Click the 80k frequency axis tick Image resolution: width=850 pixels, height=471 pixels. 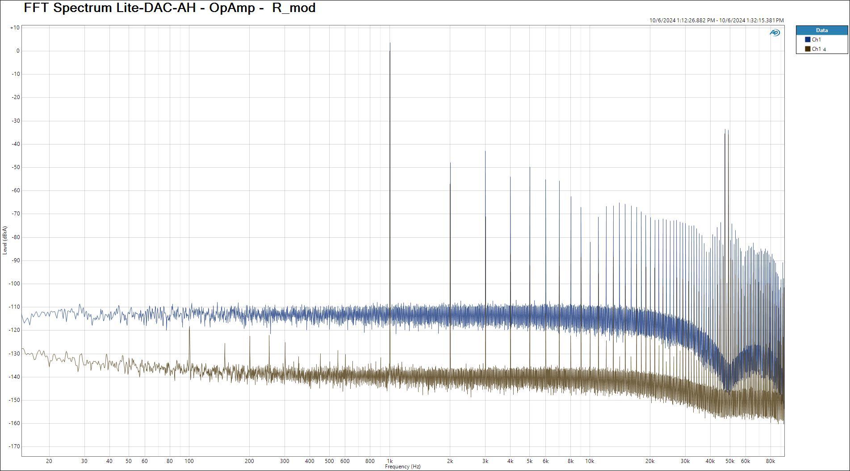[770, 461]
